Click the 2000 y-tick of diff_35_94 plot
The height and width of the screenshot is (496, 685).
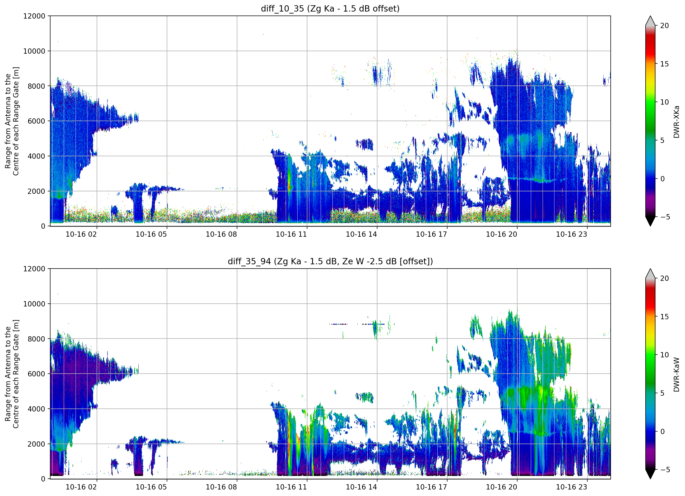[x=36, y=444]
